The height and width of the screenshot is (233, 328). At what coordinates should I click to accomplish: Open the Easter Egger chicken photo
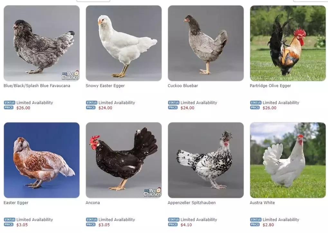pyautogui.click(x=42, y=160)
